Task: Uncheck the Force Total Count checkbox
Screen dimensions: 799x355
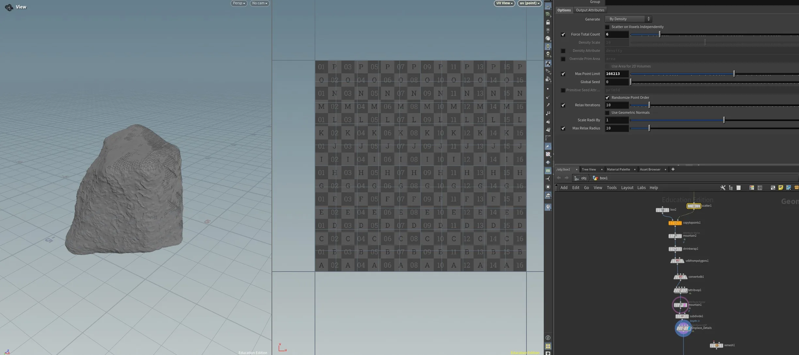Action: tap(563, 35)
